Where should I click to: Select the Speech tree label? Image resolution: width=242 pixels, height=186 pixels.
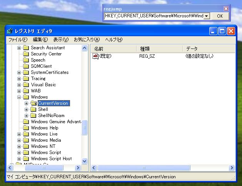click(38, 60)
